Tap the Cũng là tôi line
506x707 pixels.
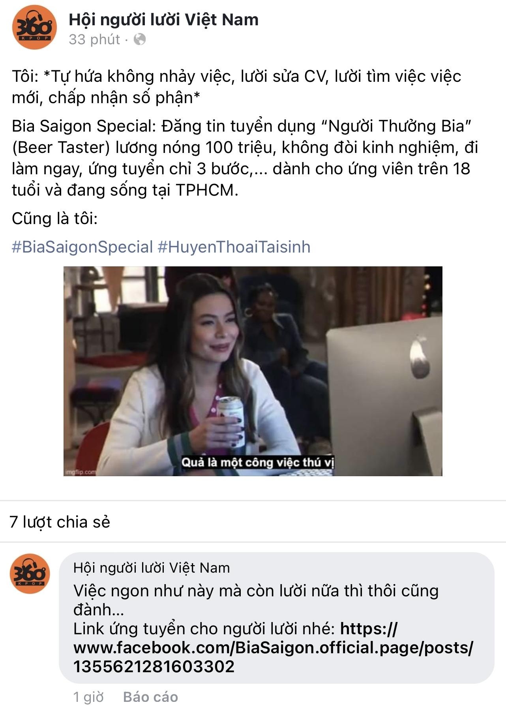point(54,219)
